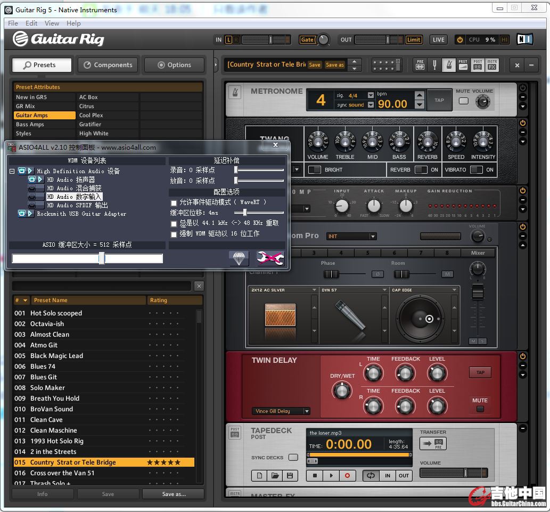Toggle the Metronome mute button

(x=464, y=101)
